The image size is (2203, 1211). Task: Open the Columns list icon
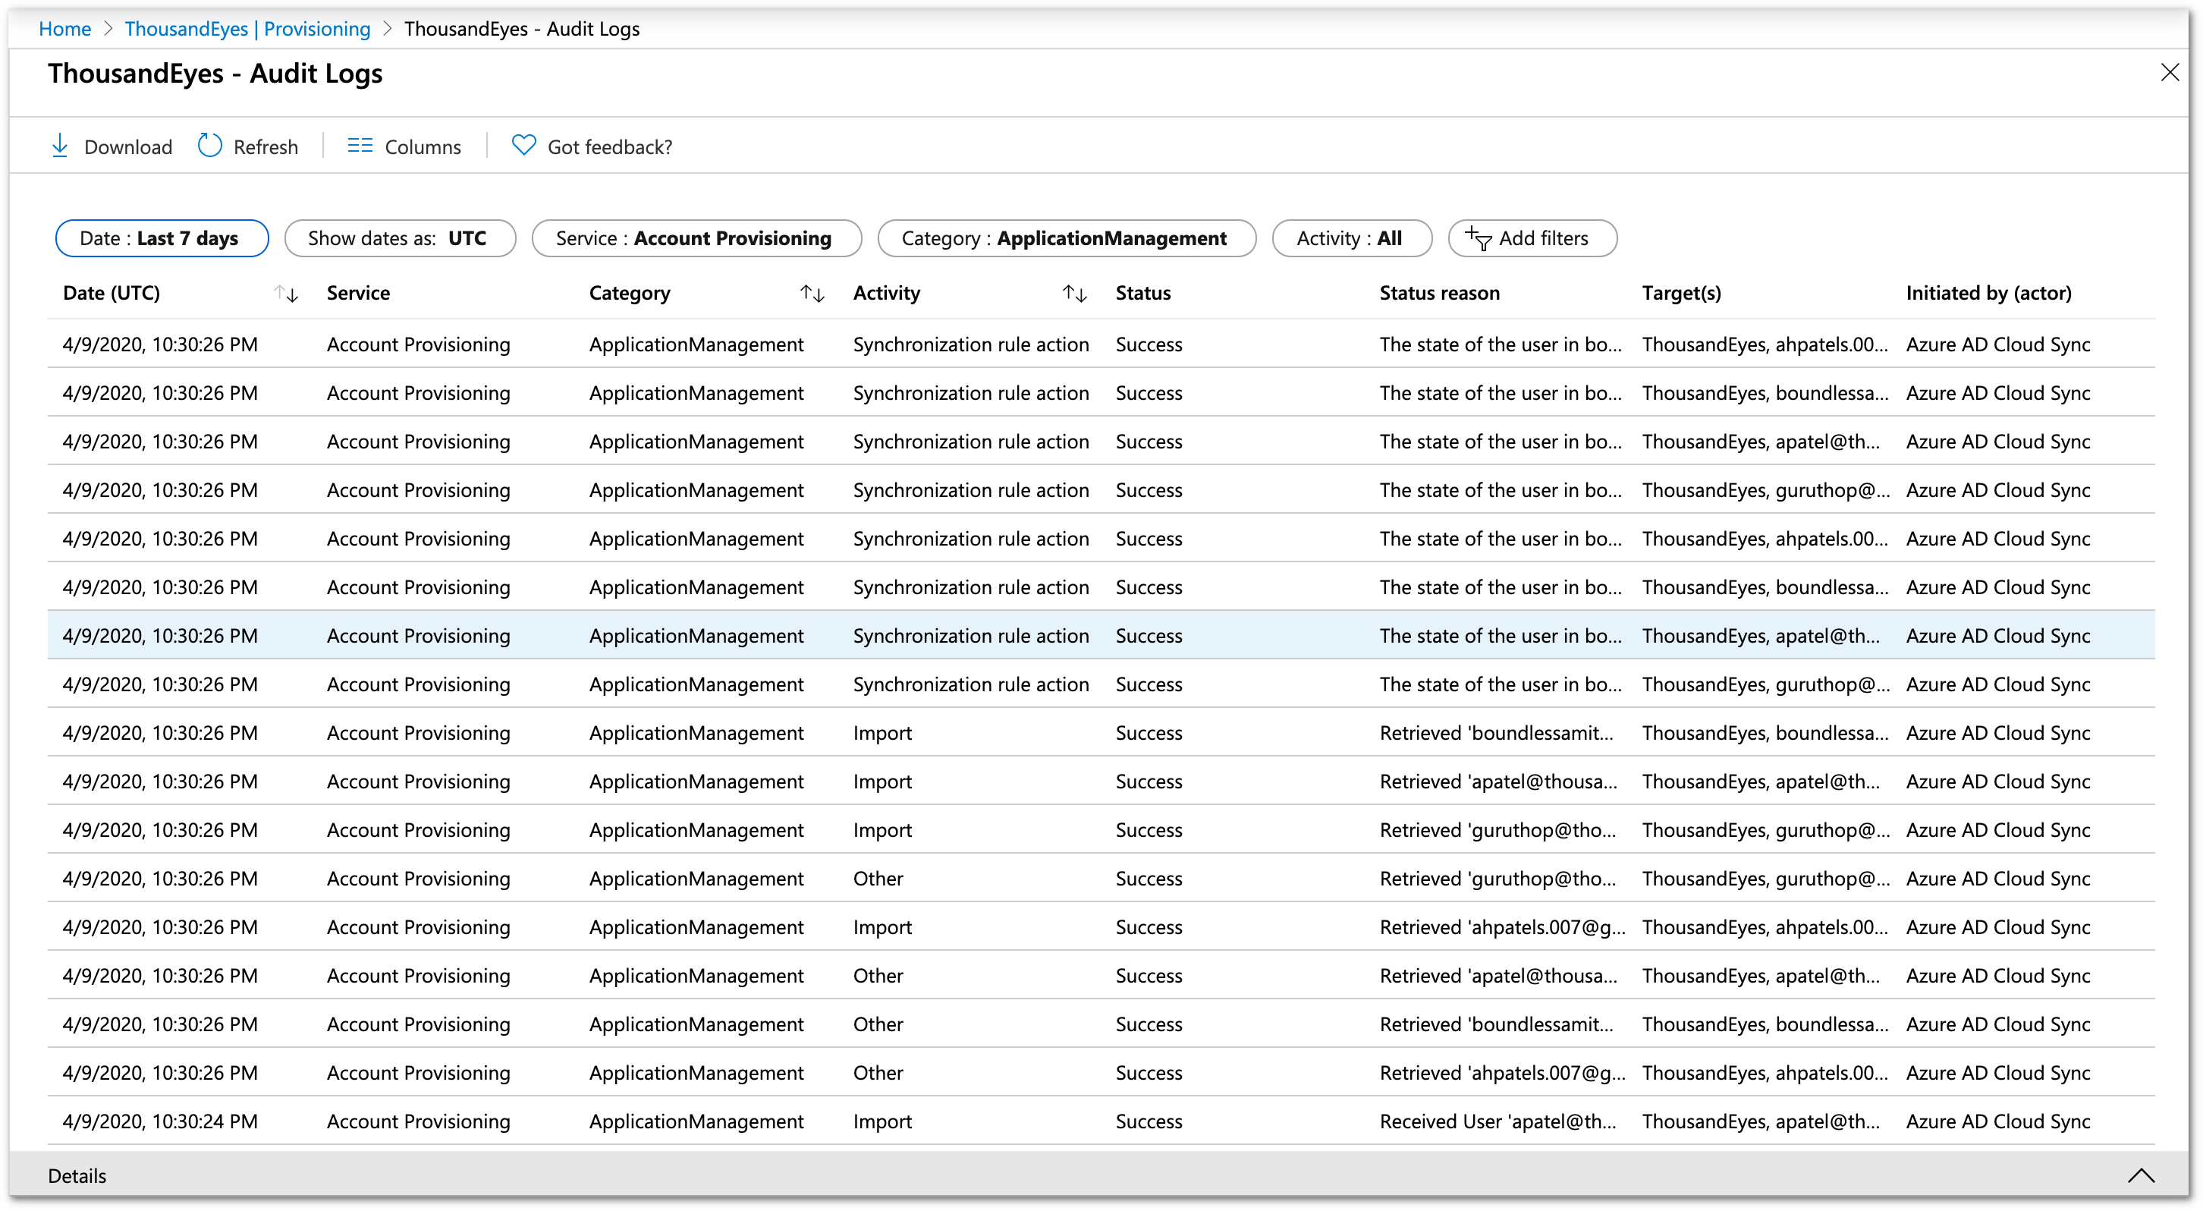[x=360, y=146]
